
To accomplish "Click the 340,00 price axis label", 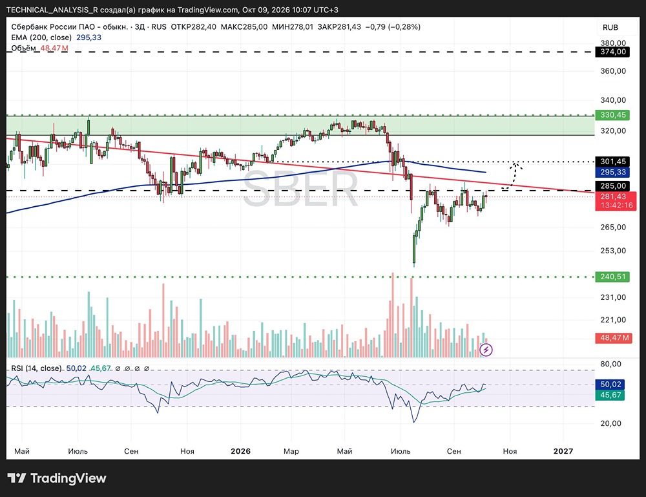I will point(613,100).
